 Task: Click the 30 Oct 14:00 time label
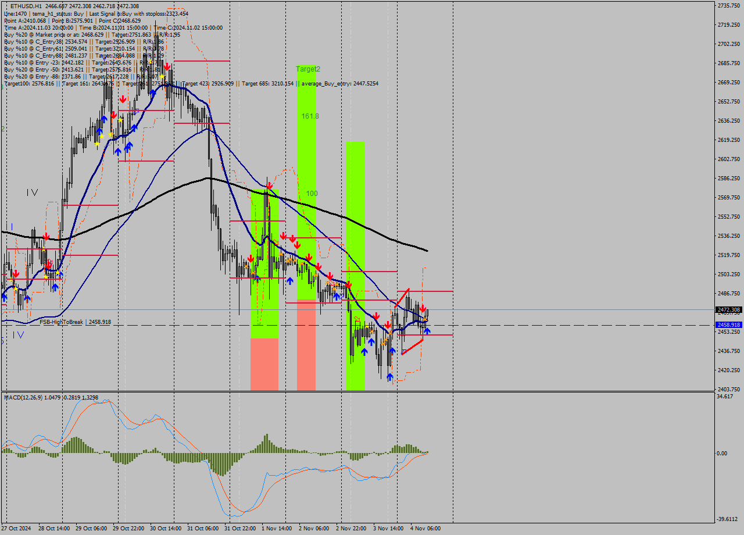pyautogui.click(x=165, y=529)
